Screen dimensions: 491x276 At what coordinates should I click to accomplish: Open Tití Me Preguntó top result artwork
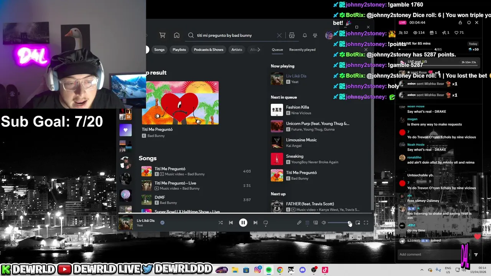[180, 103]
